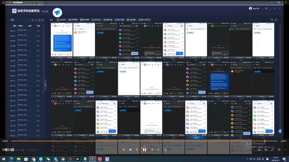The width and height of the screenshot is (289, 162).
Task: Click Start chat button on phone 006
Action: click(179, 53)
